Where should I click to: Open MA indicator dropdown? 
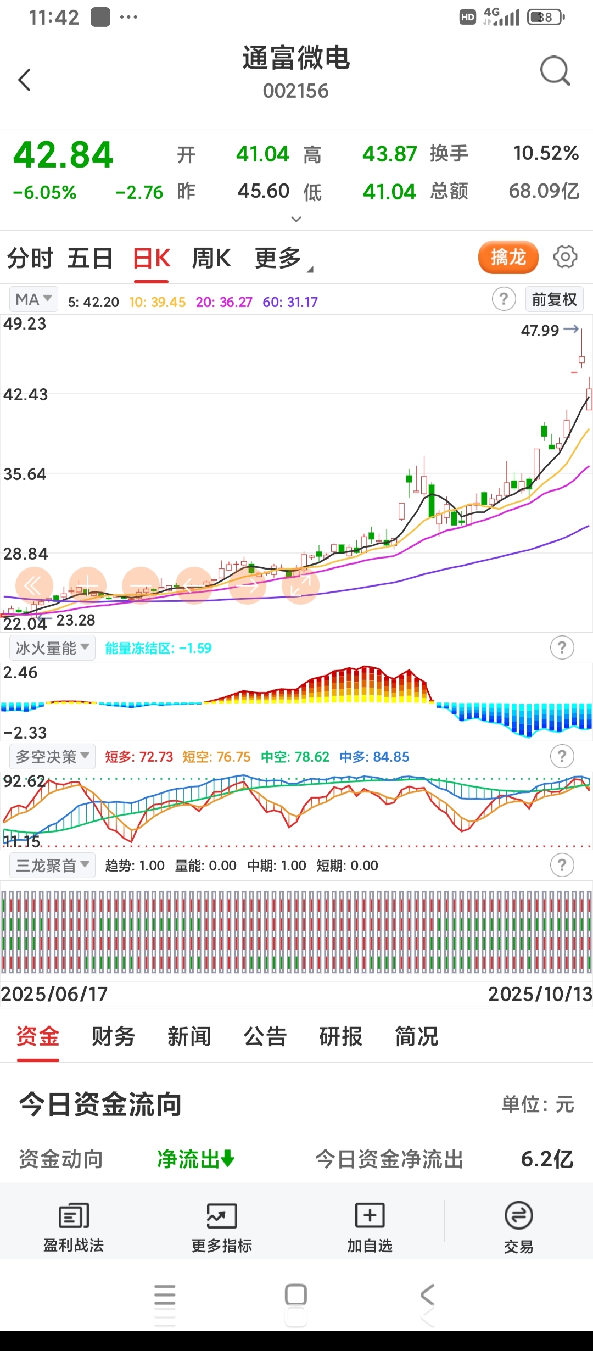click(33, 299)
